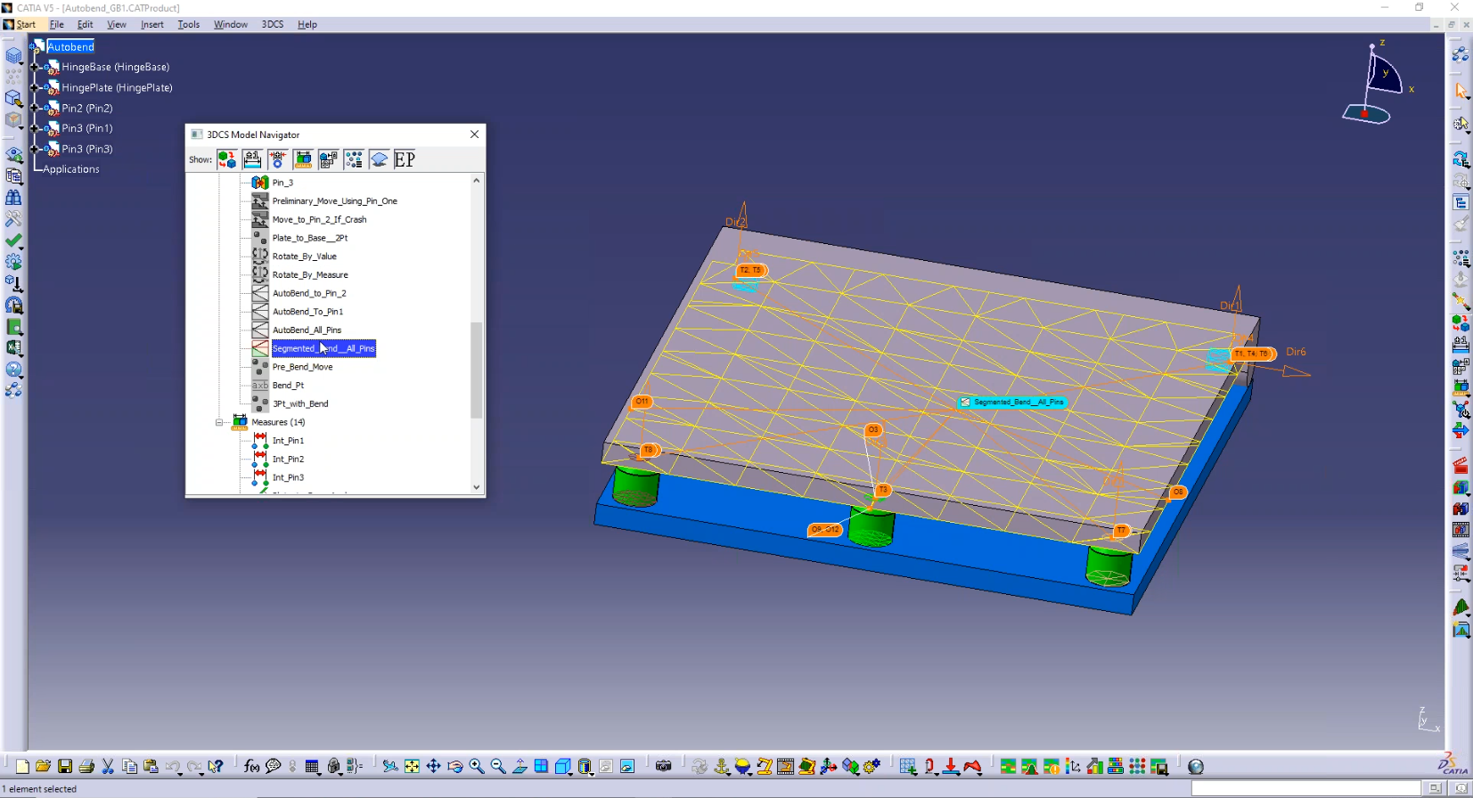
Task: Select Preliminary_Move_Using_Pin_One move
Action: [334, 201]
